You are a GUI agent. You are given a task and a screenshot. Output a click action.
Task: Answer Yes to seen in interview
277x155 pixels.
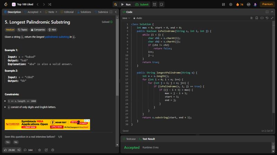pyautogui.click(x=8, y=142)
